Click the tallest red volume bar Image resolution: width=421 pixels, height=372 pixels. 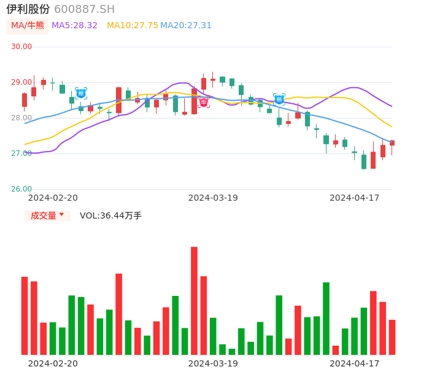coord(194,301)
